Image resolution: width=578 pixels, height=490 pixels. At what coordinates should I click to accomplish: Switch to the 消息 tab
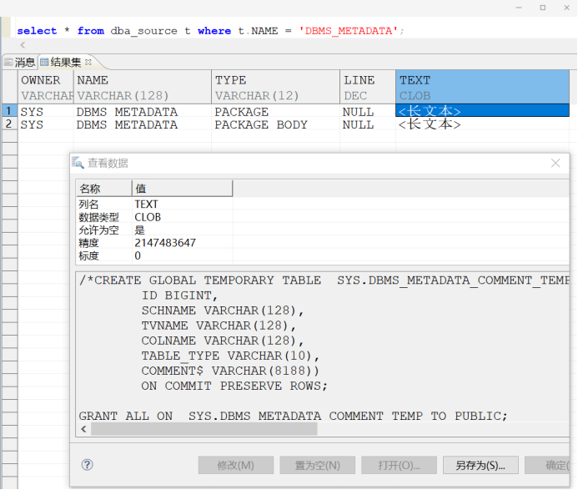[x=19, y=62]
